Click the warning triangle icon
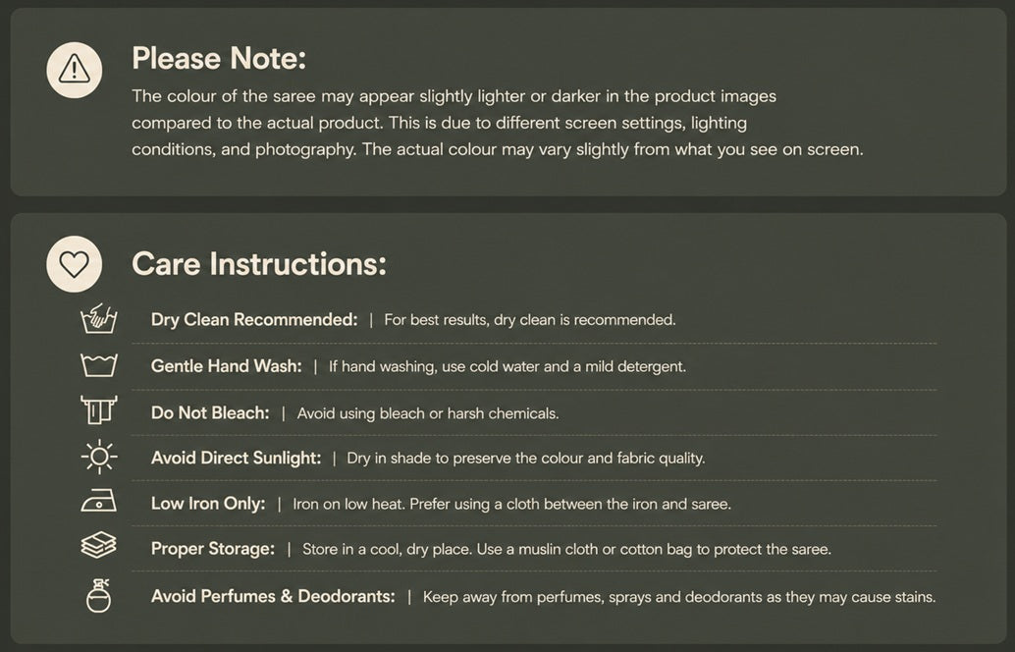This screenshot has width=1015, height=652. point(75,70)
